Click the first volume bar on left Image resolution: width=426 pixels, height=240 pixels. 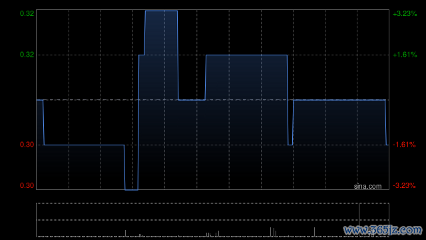pos(125,233)
